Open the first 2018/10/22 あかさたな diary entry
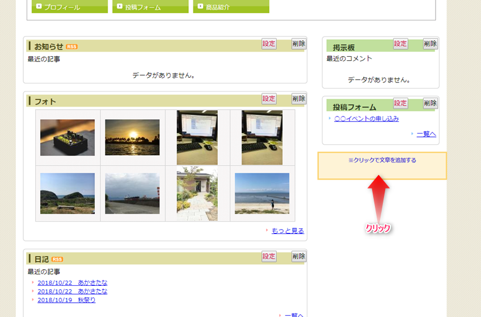 pos(73,282)
